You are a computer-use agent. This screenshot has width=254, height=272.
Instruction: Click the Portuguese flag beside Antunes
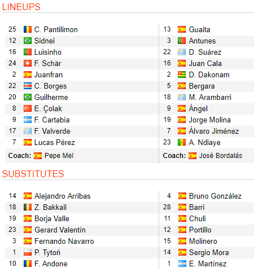click(x=182, y=41)
